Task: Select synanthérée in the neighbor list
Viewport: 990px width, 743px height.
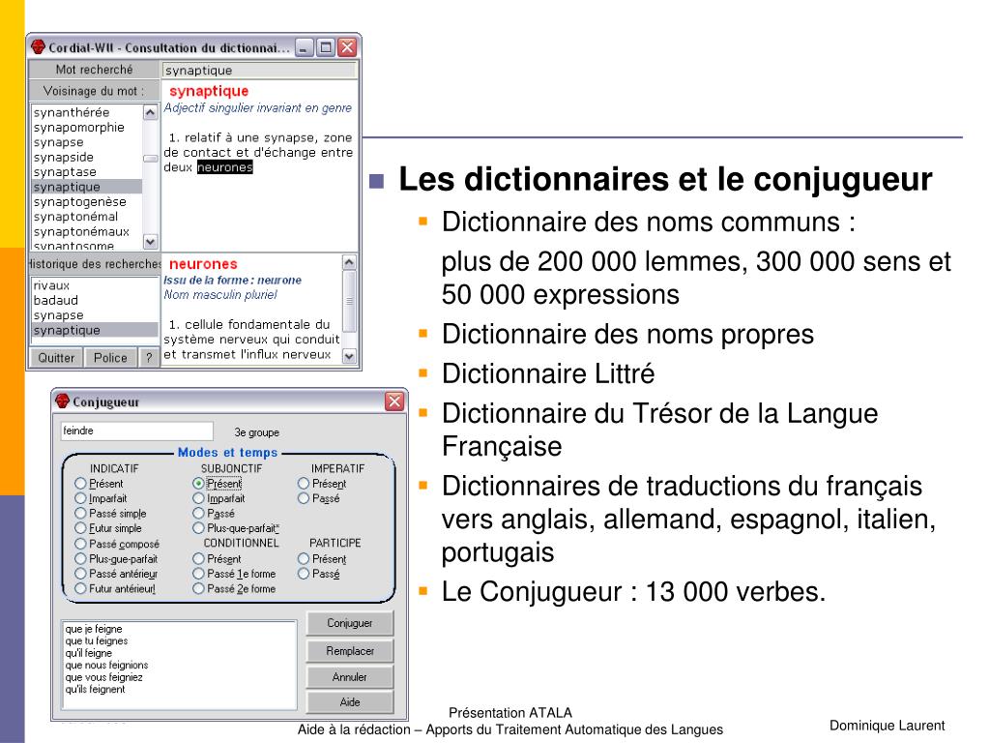Action: click(x=72, y=112)
